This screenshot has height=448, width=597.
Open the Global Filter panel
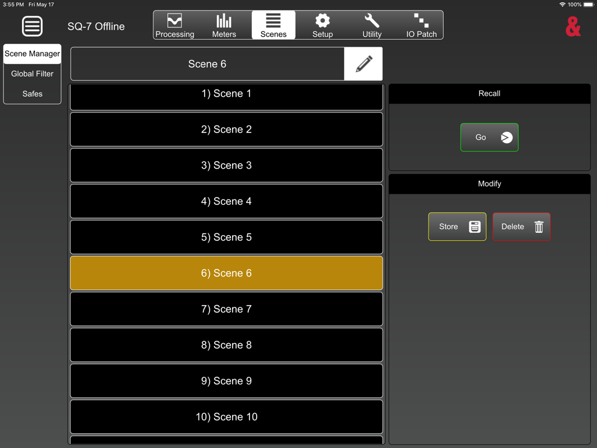(x=32, y=73)
